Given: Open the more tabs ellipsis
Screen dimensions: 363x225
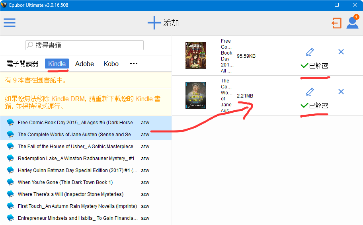Looking at the screenshot, I should [x=134, y=63].
